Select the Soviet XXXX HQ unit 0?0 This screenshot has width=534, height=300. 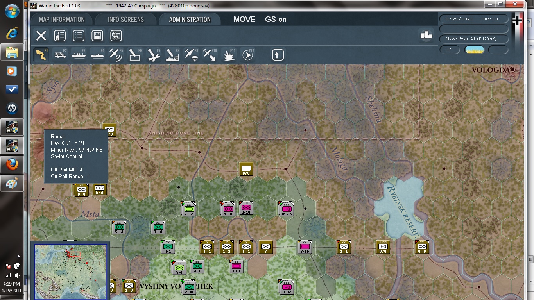[383, 247]
